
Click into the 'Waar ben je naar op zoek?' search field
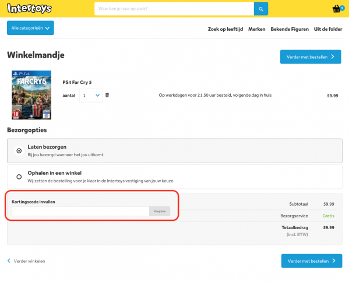coord(174,9)
